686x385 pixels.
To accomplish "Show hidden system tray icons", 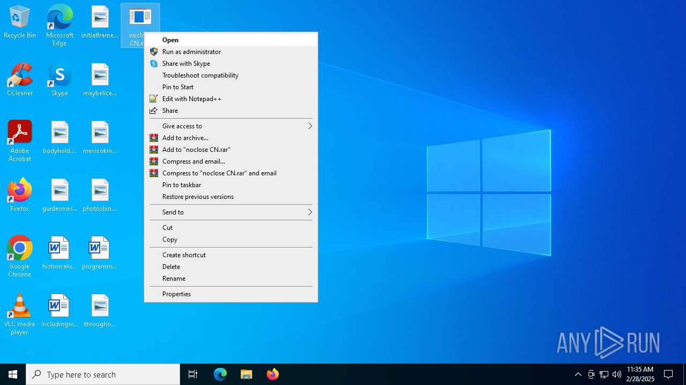I will click(x=578, y=374).
